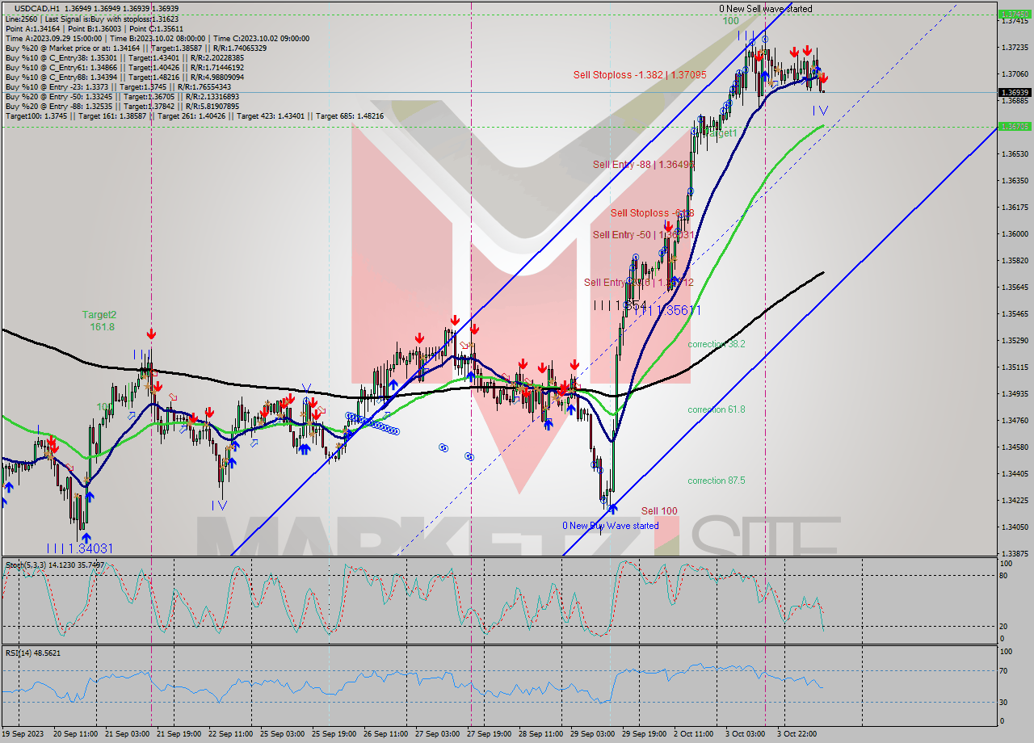Screen dimensions: 1034x743
Task: Click the '0 New Sell wave started' label
Action: coord(766,9)
